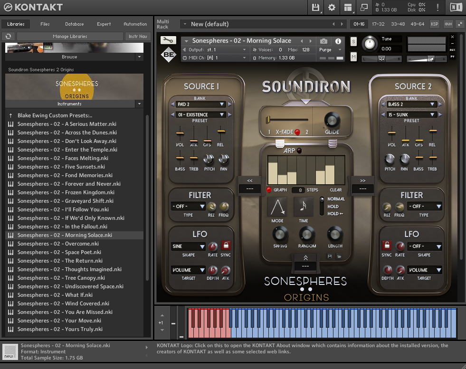The height and width of the screenshot is (369, 466).
Task: Go to previous Source 2 preset
Action: [383, 114]
